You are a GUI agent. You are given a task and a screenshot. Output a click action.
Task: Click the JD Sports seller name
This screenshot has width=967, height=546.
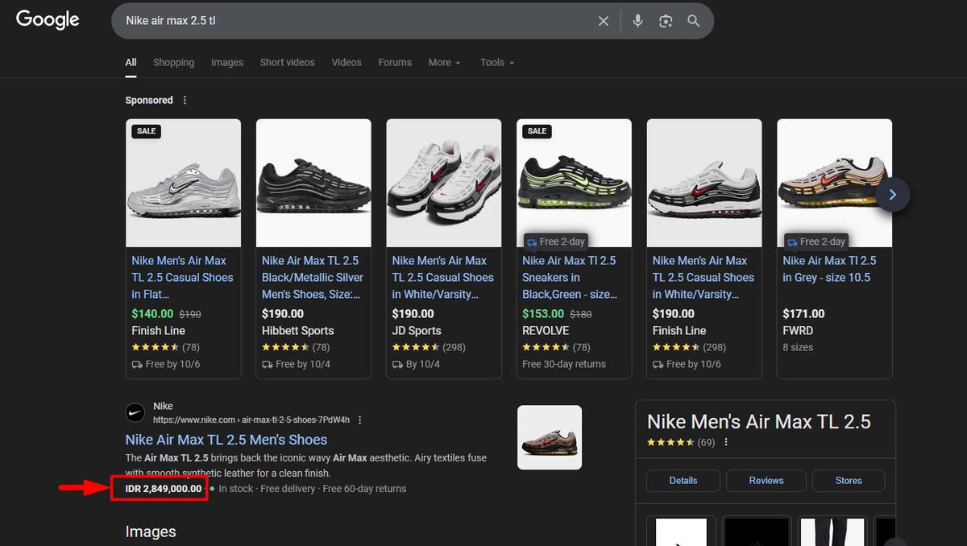417,331
